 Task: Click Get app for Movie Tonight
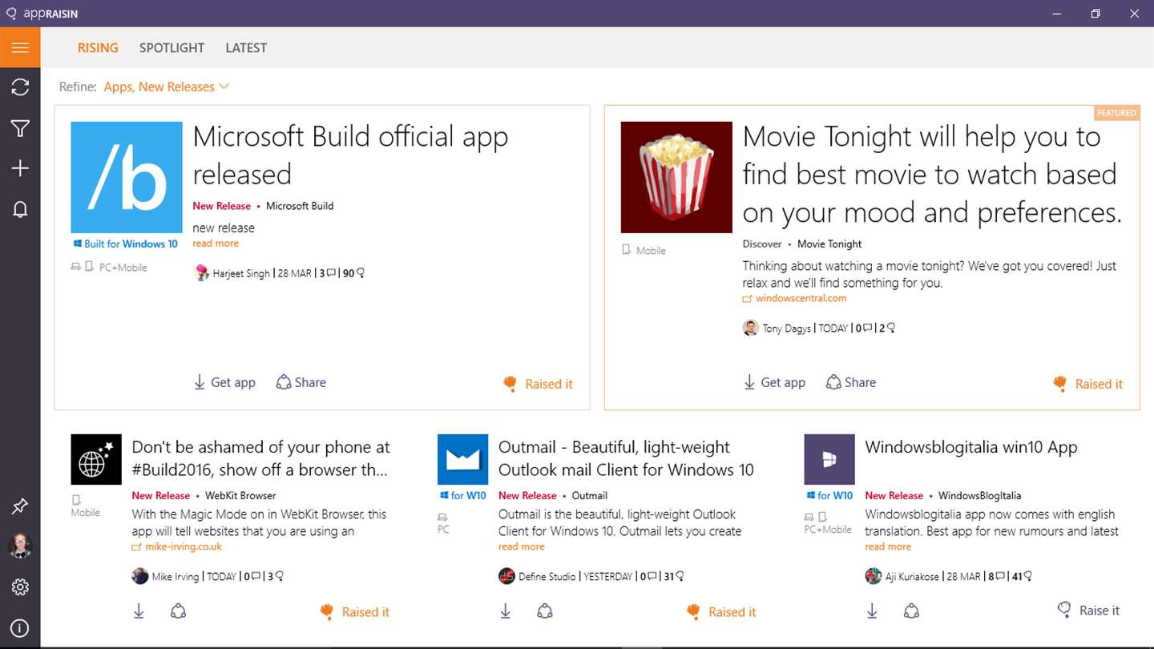(774, 382)
